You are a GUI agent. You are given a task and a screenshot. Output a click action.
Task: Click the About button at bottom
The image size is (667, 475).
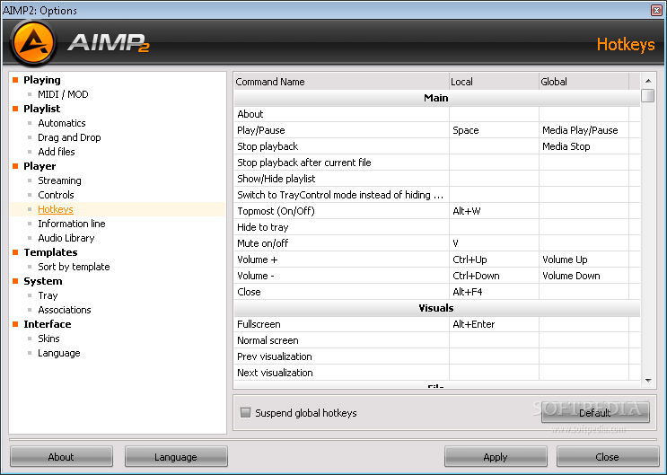(61, 457)
